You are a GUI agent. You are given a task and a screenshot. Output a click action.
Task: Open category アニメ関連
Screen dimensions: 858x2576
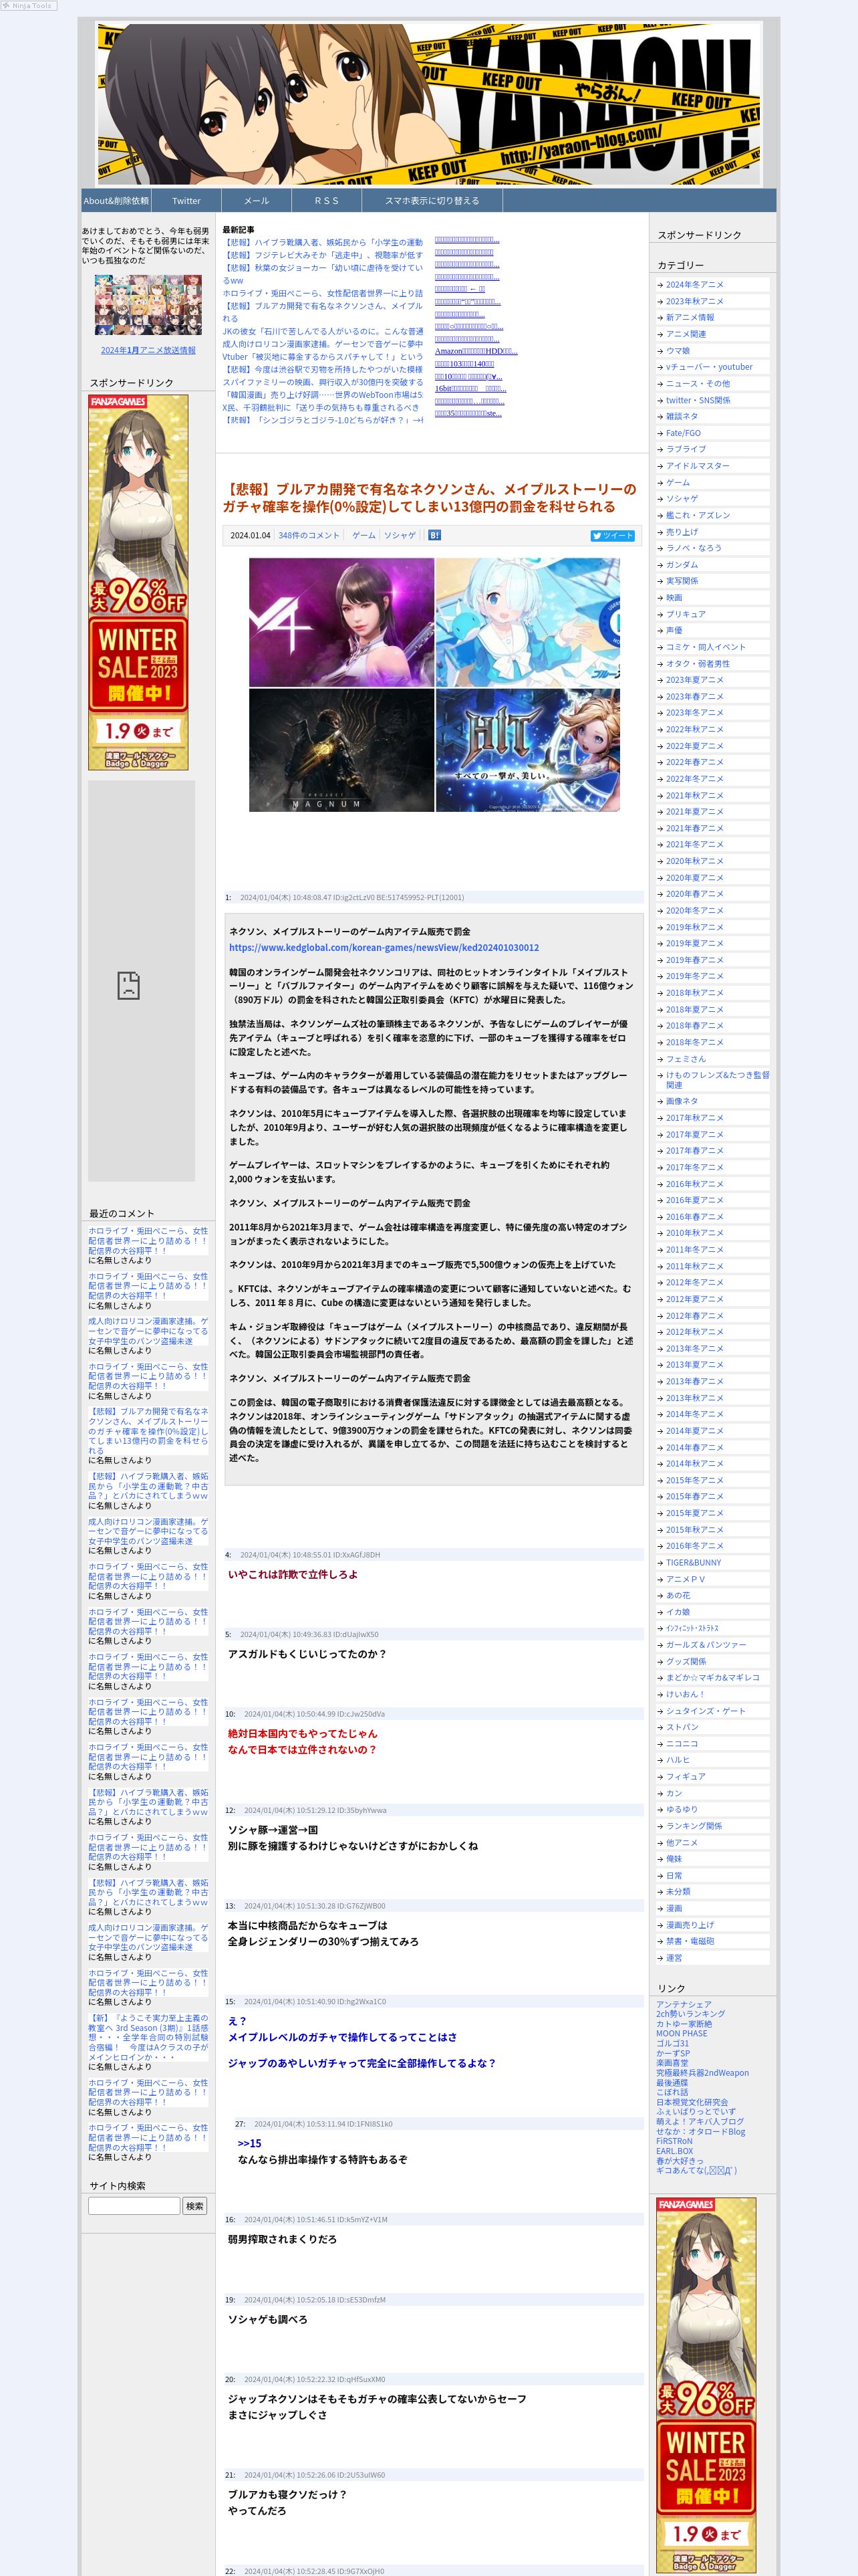pos(686,334)
